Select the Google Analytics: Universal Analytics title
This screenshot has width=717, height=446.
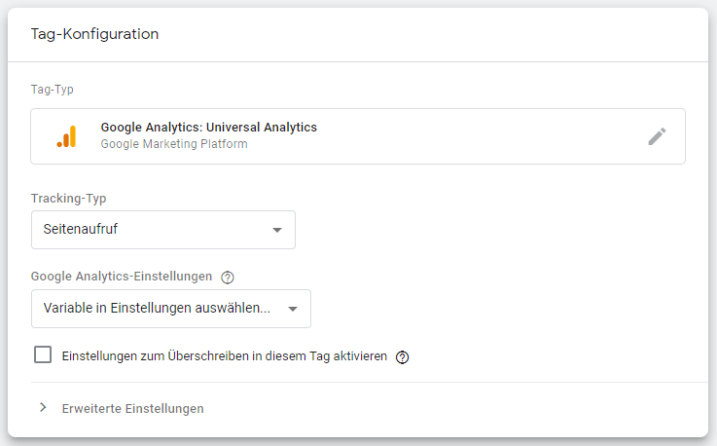click(x=208, y=128)
